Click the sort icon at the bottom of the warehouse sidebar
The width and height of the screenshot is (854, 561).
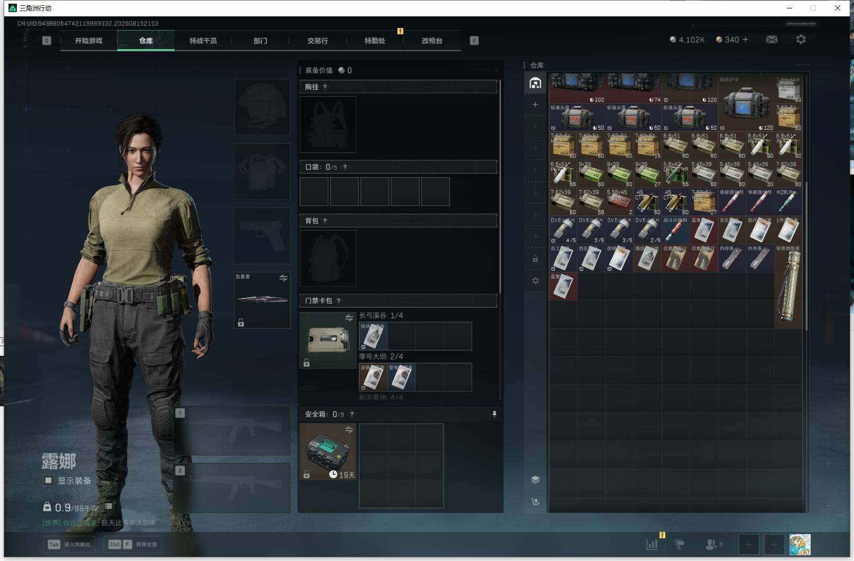(x=535, y=502)
